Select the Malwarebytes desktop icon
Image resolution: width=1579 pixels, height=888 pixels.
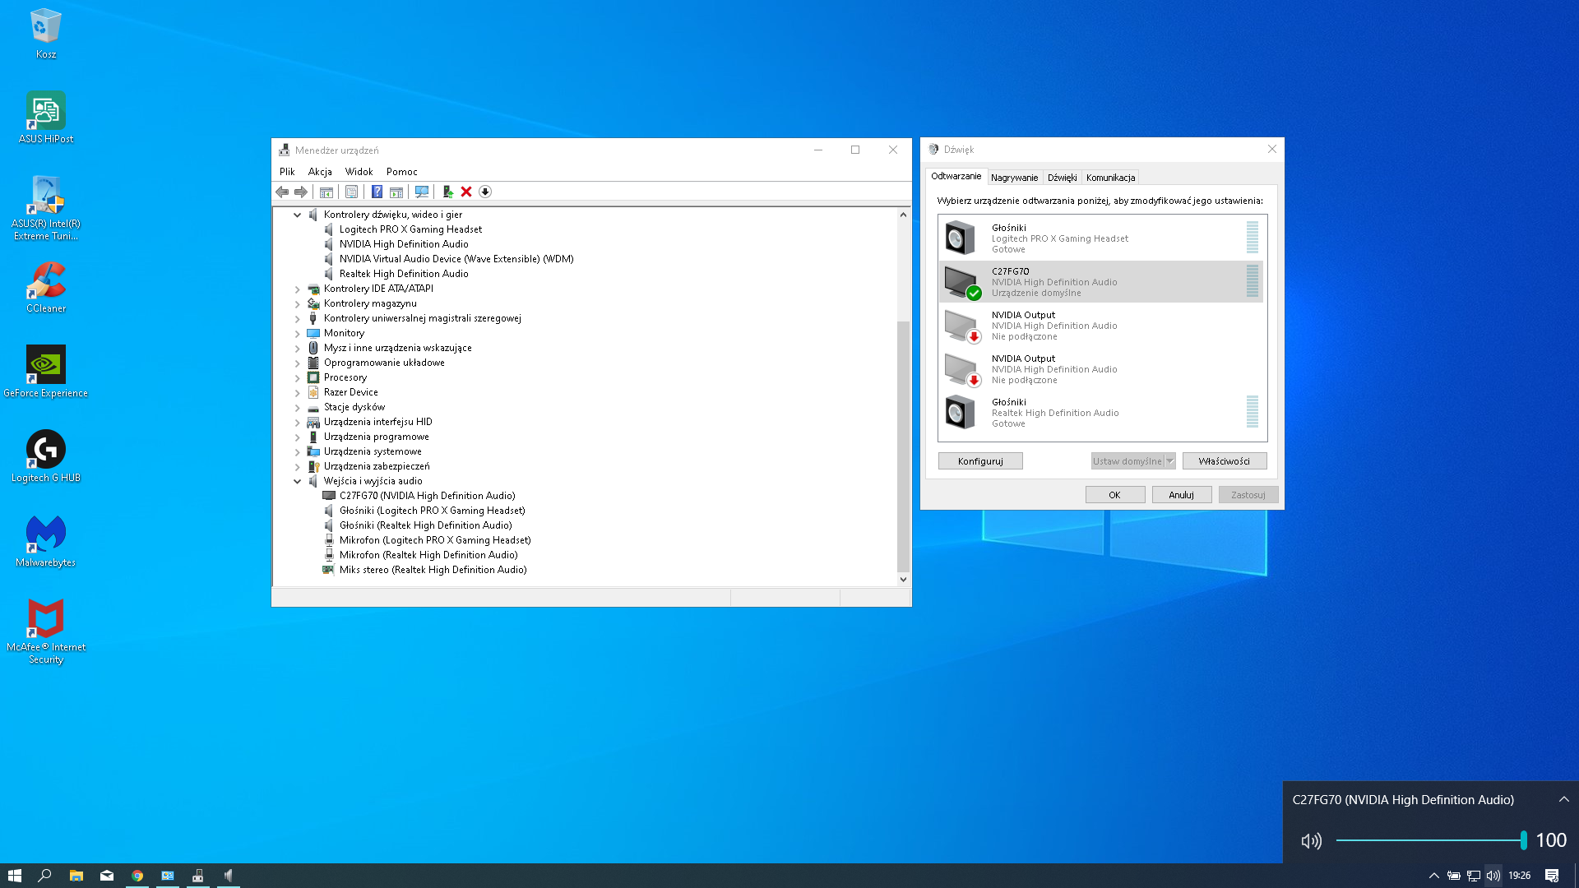(46, 541)
